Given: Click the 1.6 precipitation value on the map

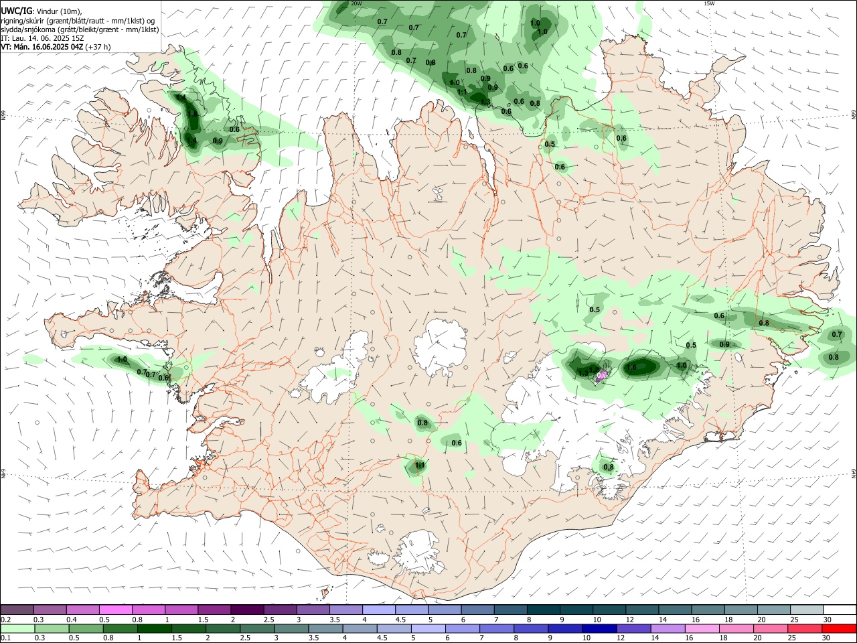Looking at the screenshot, I should pyautogui.click(x=631, y=368).
